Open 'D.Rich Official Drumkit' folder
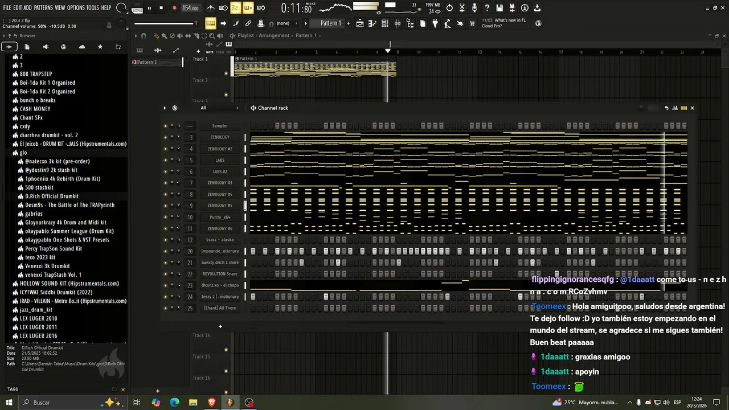Viewport: 729px width, 410px height. [51, 196]
